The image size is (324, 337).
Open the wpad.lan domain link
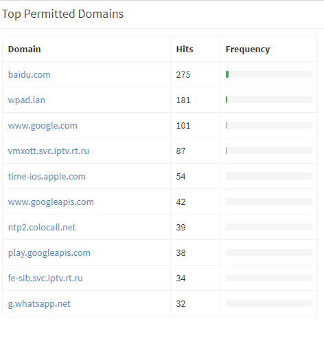click(27, 100)
